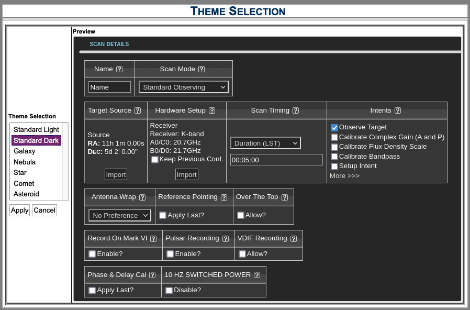Check Calibrate Bandpass
This screenshot has width=470, height=310.
tap(334, 156)
